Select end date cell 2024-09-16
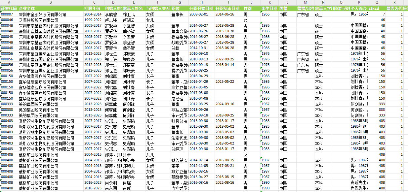This screenshot has width=408, height=192. tap(228, 104)
